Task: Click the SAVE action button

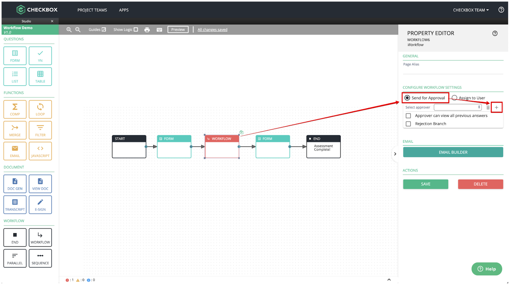Action: [426, 184]
